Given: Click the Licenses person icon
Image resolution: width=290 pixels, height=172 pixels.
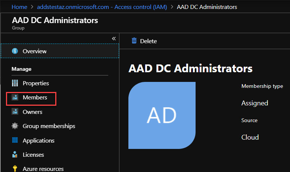Looking at the screenshot, I should [15, 155].
